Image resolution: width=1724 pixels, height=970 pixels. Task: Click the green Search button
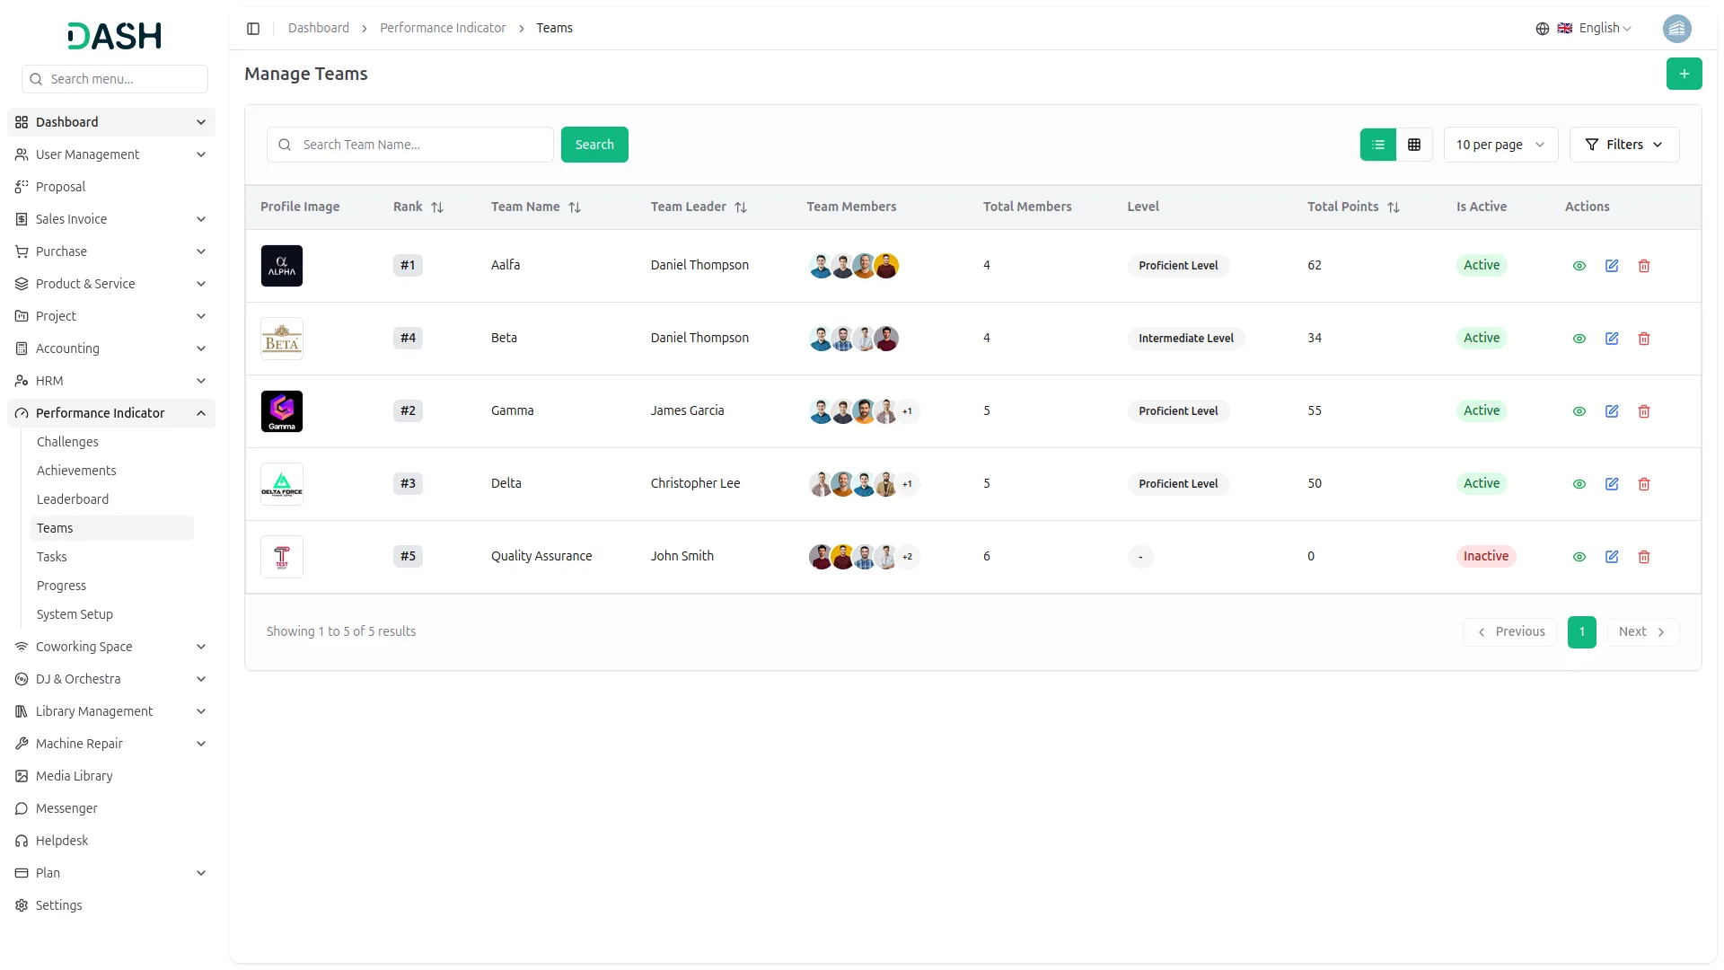[x=594, y=145]
